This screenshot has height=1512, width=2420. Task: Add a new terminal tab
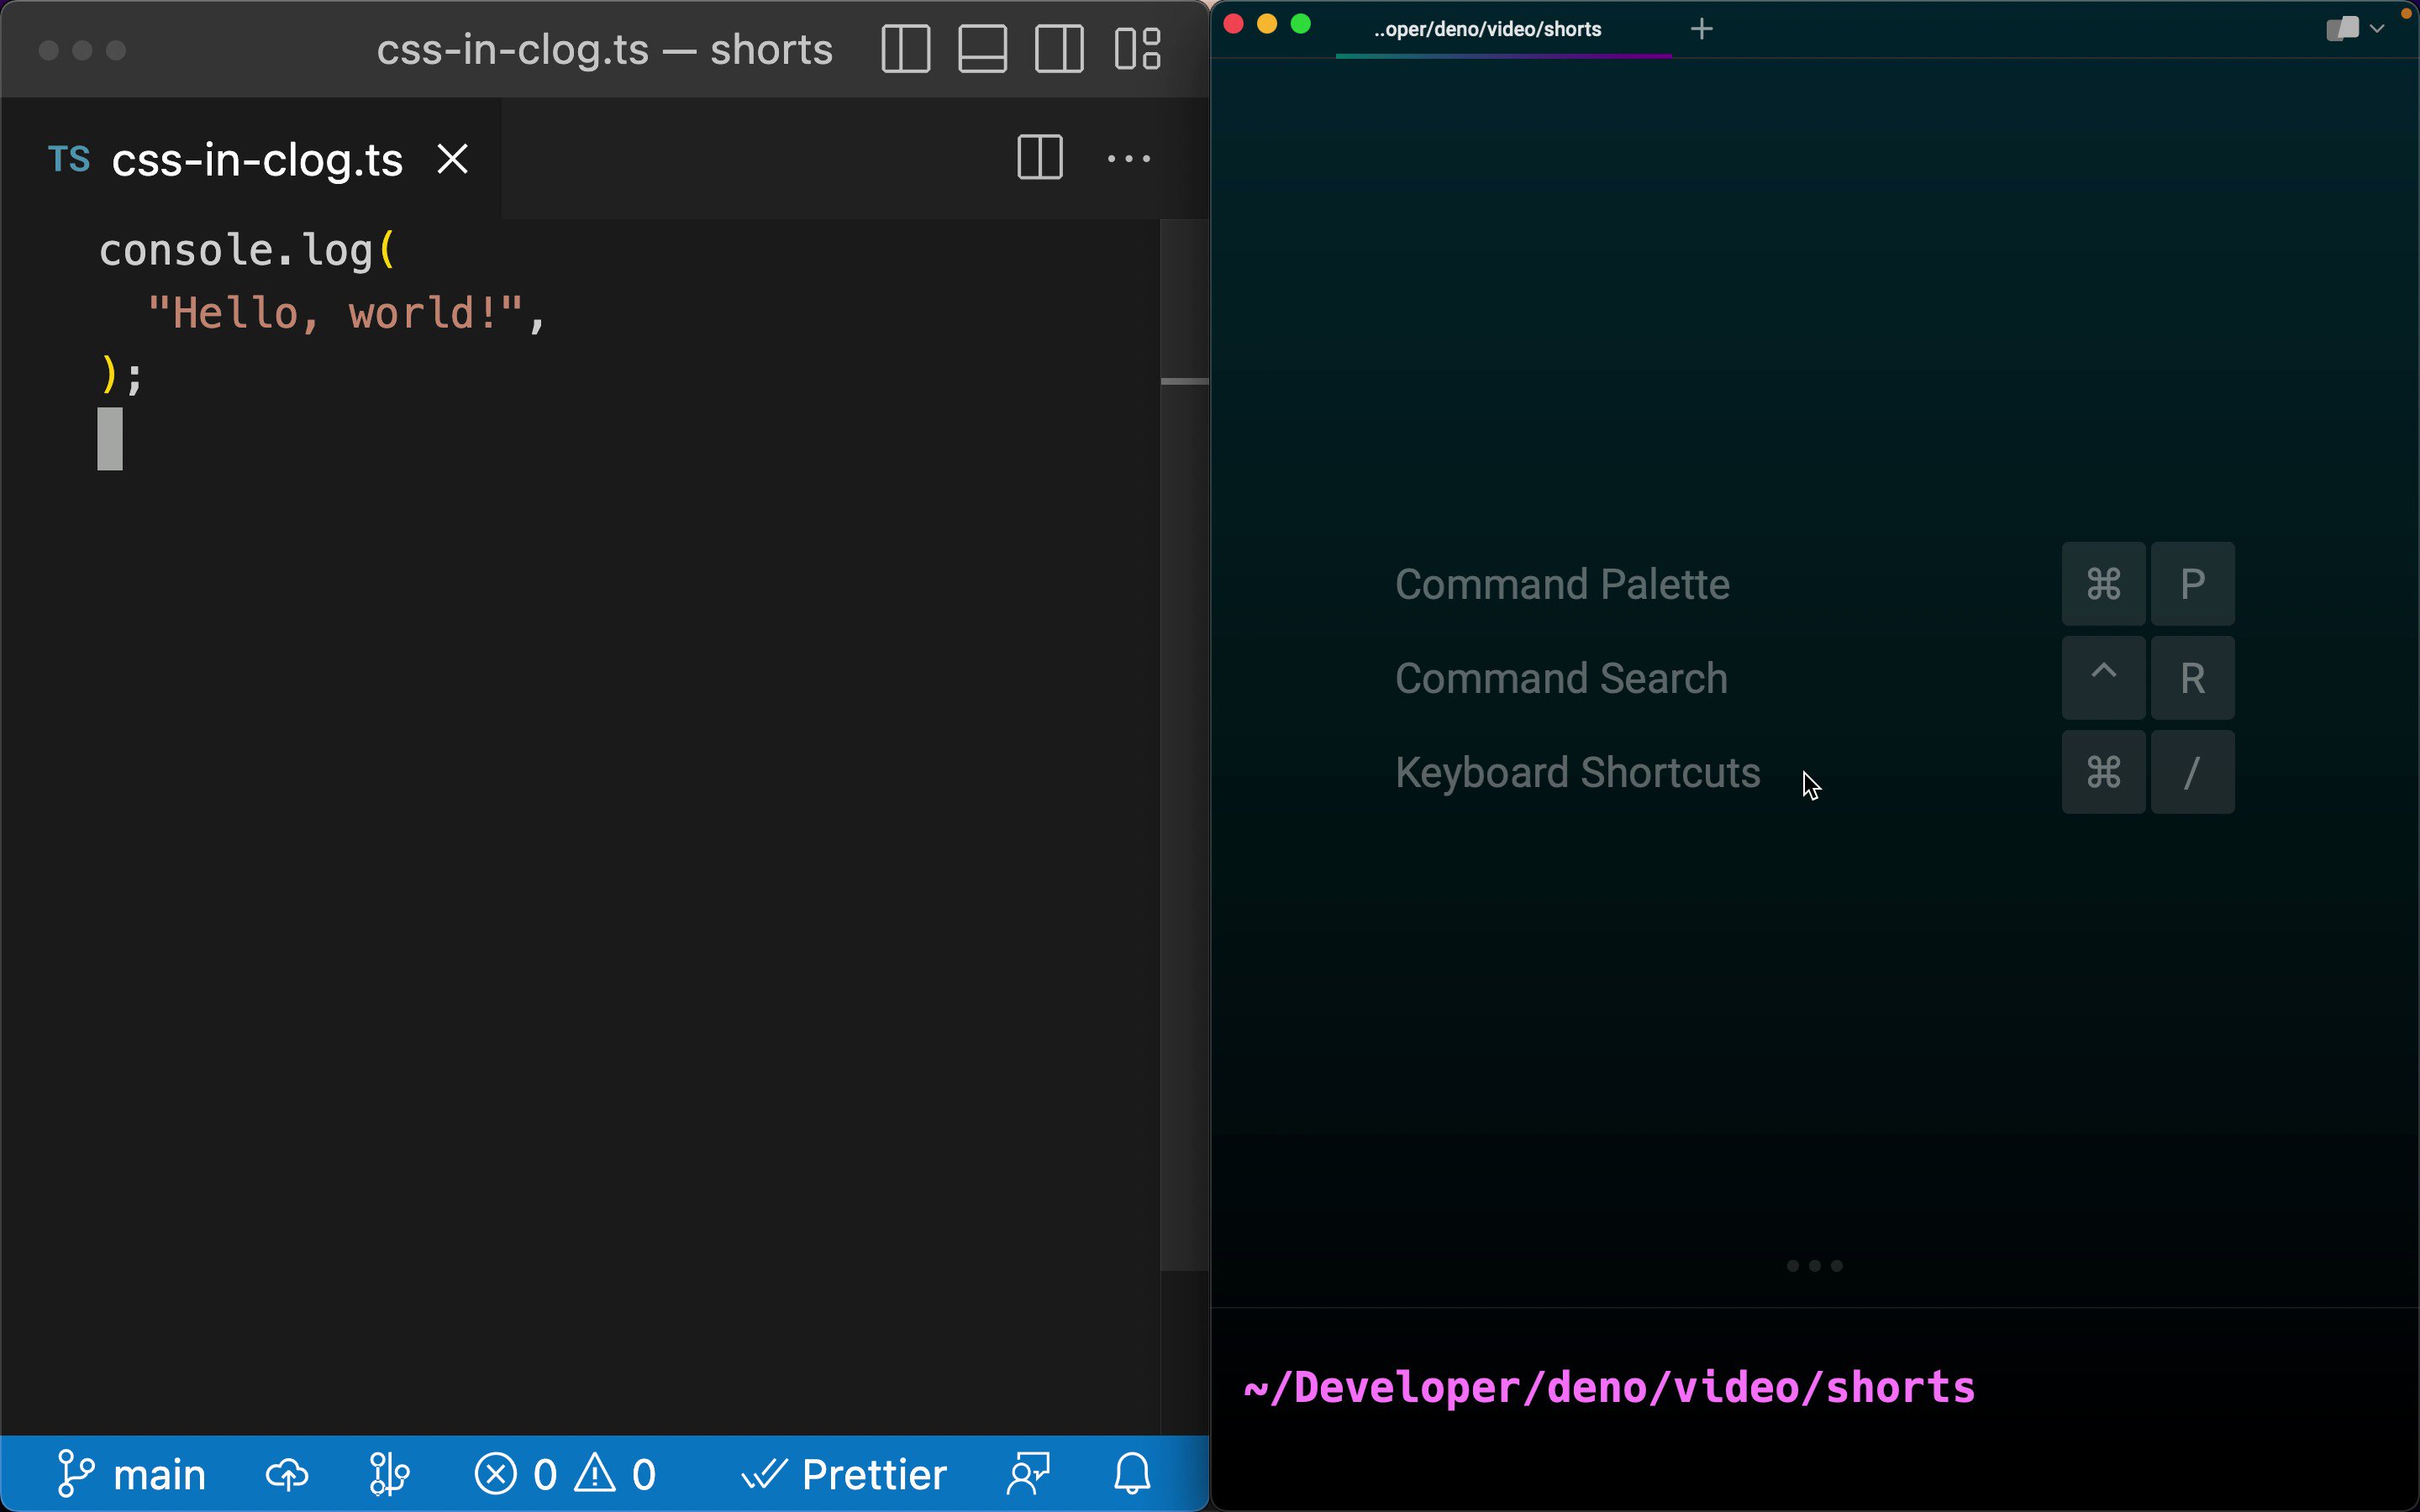(1701, 29)
